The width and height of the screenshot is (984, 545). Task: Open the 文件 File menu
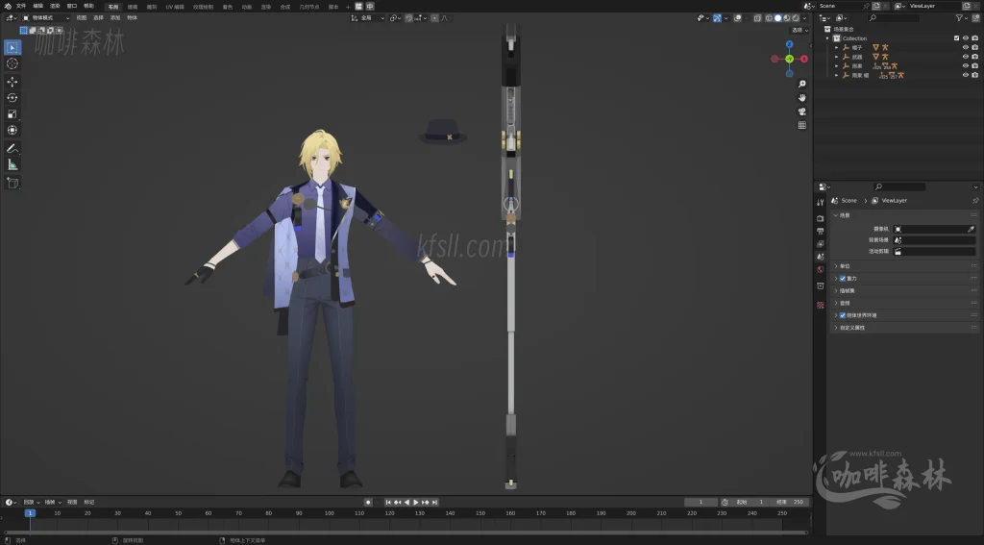click(21, 6)
